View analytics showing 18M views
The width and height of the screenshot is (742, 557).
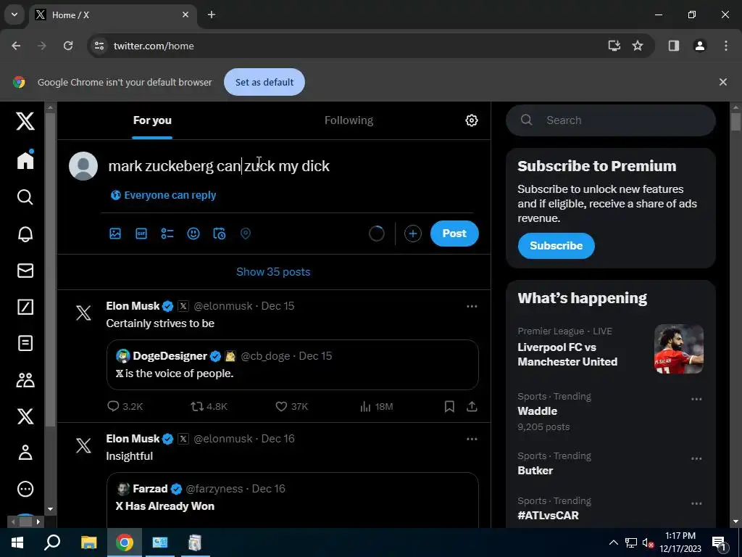click(x=376, y=406)
